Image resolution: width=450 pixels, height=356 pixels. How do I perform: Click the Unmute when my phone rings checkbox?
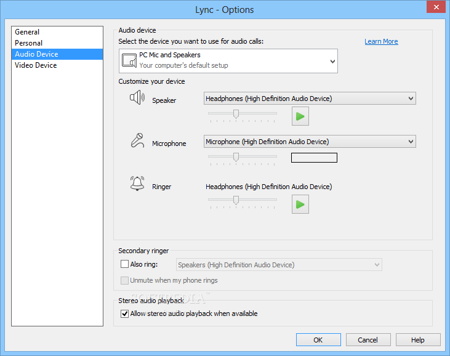click(124, 280)
